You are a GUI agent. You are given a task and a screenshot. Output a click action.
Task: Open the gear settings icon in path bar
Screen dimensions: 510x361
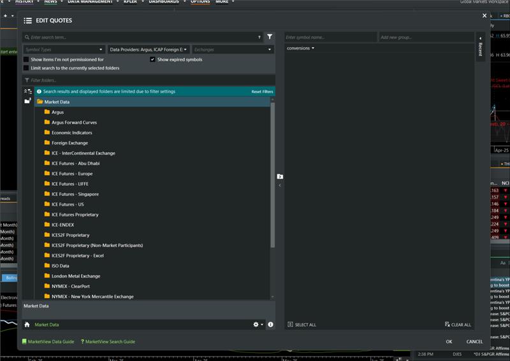(256, 324)
